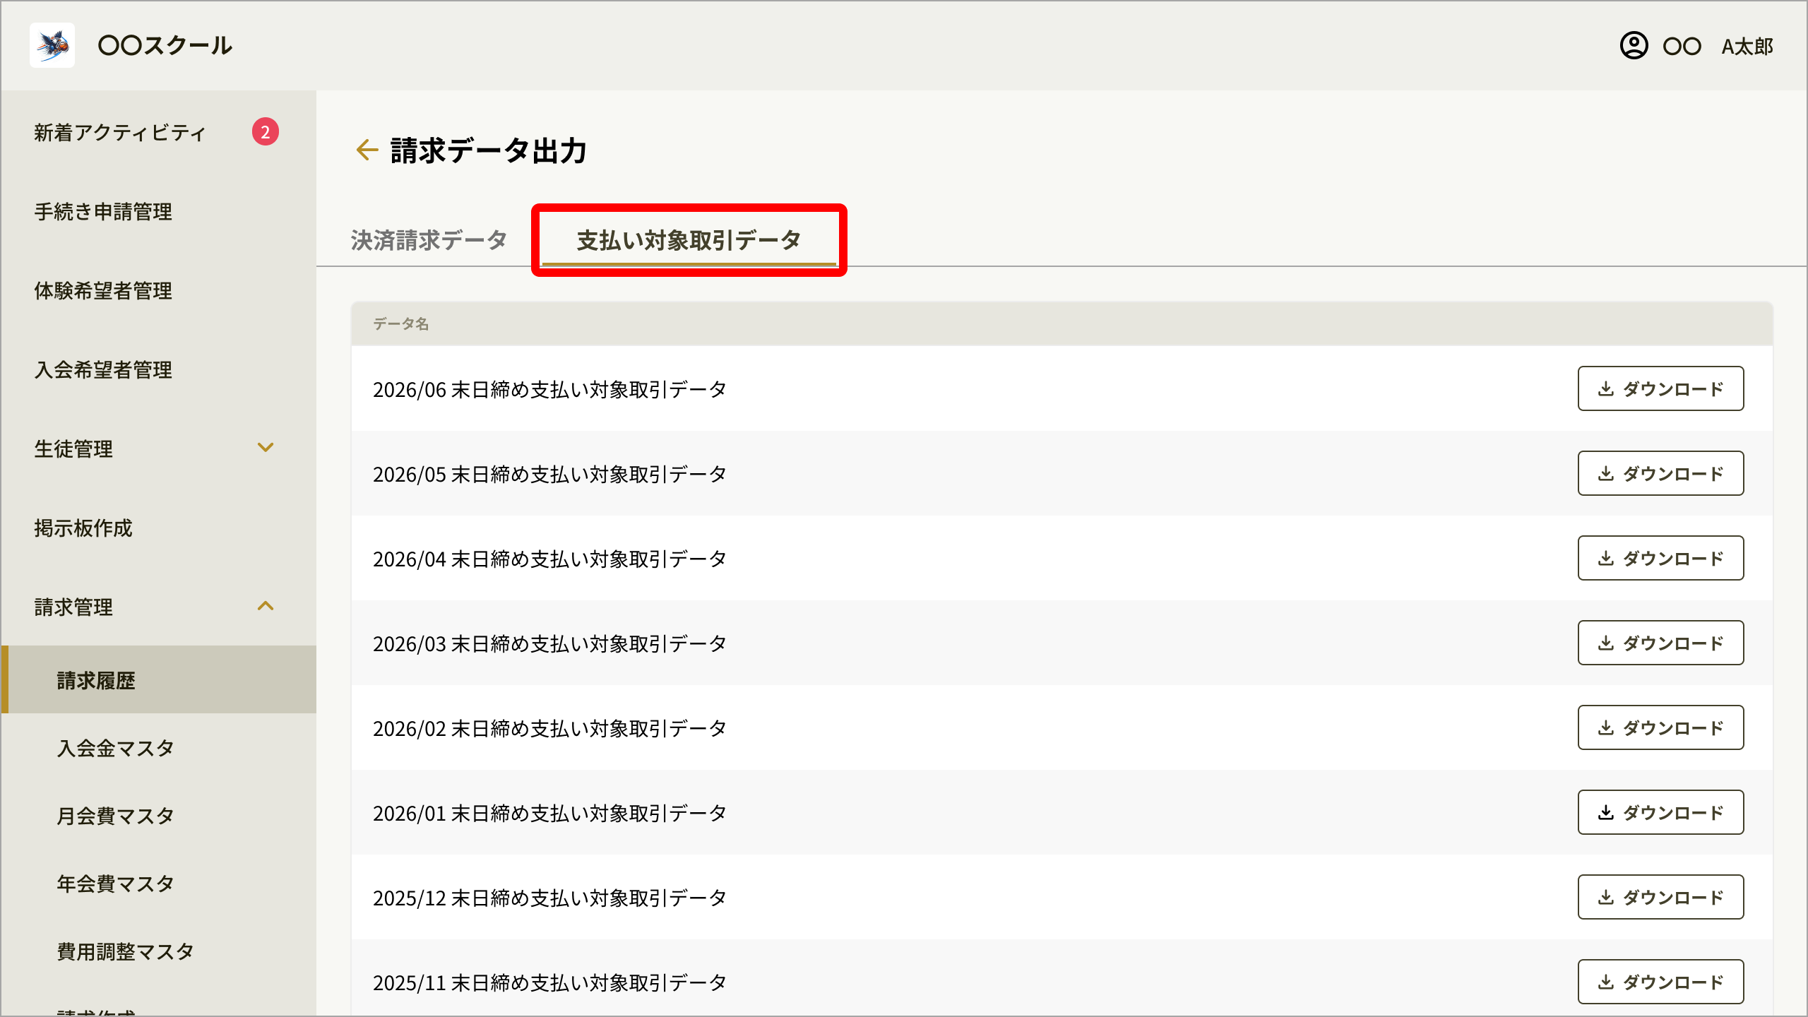The image size is (1808, 1017).
Task: Open 新着アクティビティ in sidebar
Action: click(120, 132)
